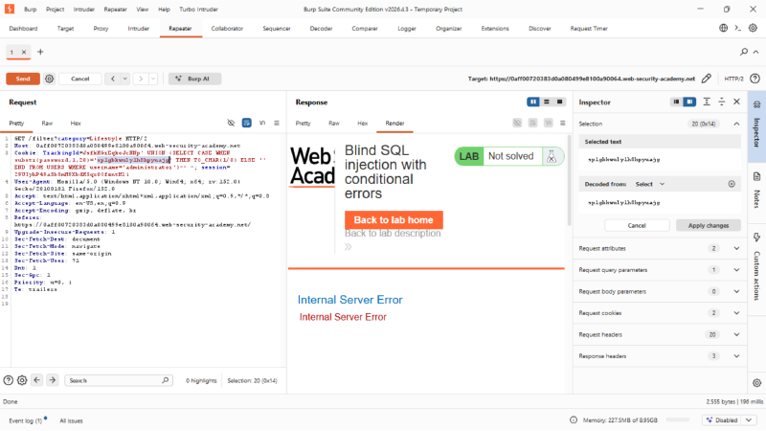The height and width of the screenshot is (431, 766).
Task: Edit target with the pencil icon
Action: [707, 79]
